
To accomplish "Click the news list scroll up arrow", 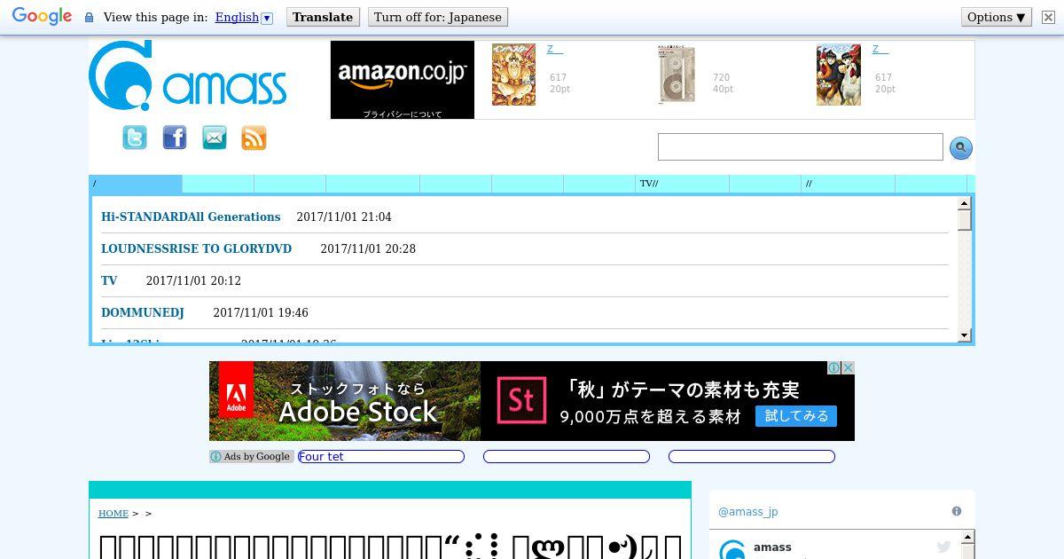I will (x=965, y=204).
